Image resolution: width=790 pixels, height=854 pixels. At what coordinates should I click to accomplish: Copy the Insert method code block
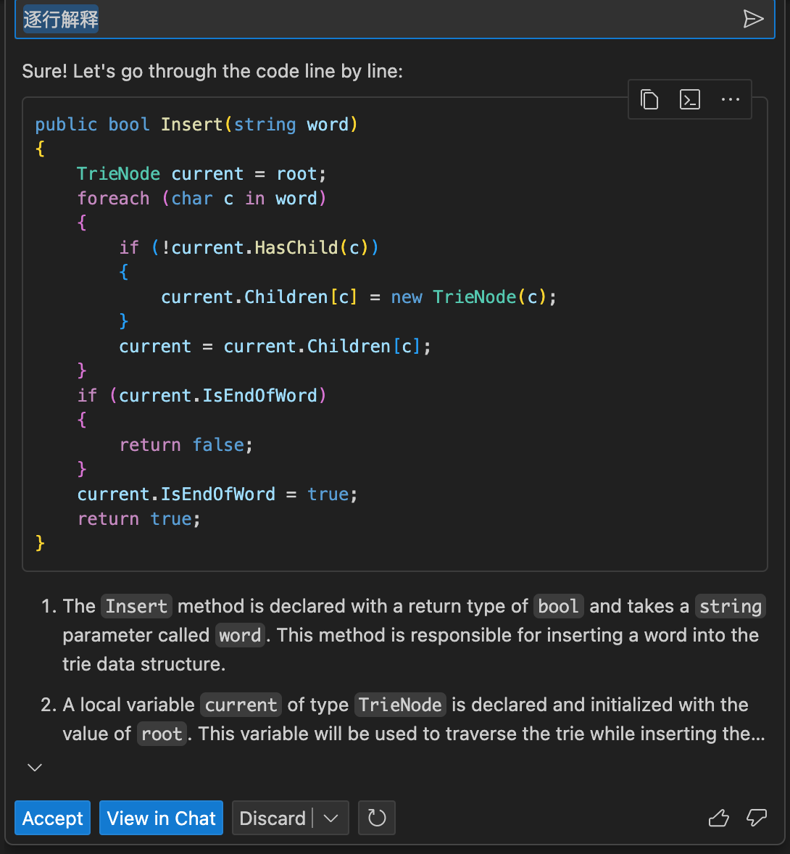pos(649,99)
